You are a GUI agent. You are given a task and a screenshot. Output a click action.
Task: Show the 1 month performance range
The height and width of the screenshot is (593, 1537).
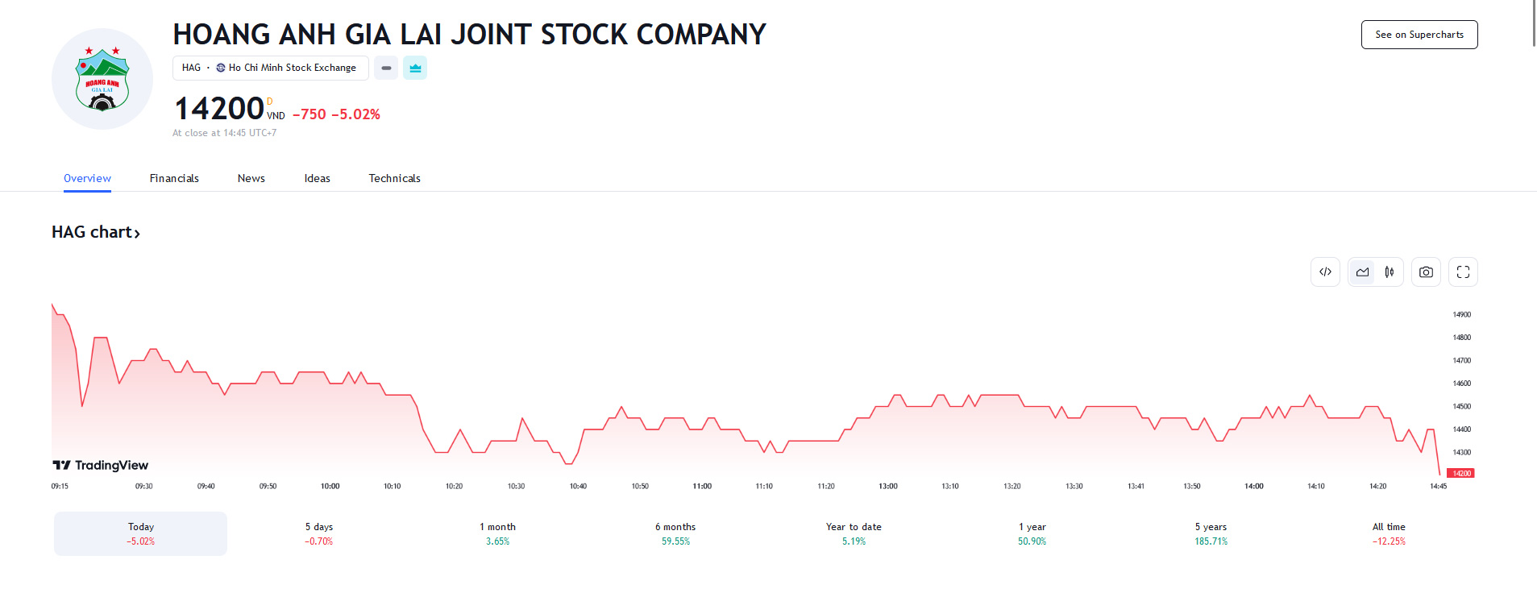(497, 533)
